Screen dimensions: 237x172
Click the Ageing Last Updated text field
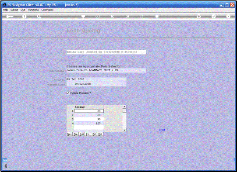pyautogui.click(x=106, y=52)
